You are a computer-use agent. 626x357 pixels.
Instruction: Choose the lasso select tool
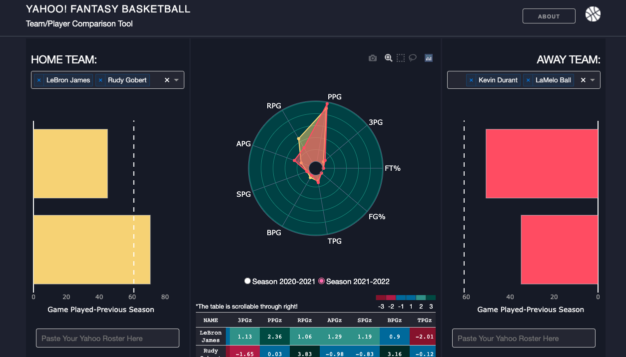point(412,57)
